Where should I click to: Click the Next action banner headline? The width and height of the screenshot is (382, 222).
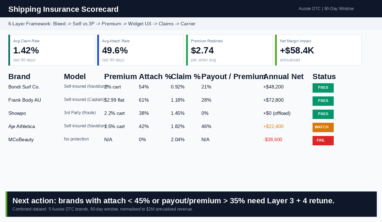(173, 200)
